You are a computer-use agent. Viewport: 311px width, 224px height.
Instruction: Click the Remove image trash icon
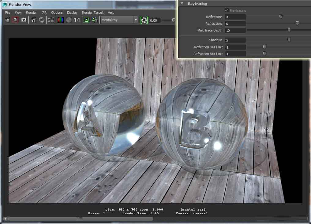pyautogui.click(x=95, y=20)
